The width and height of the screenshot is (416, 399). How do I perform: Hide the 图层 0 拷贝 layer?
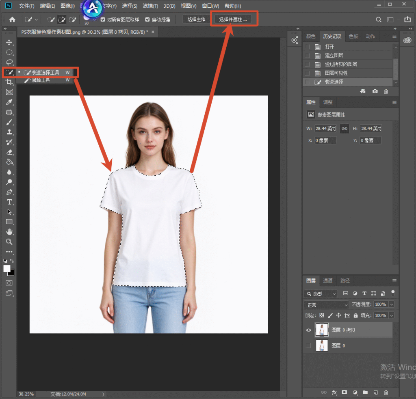coord(309,330)
